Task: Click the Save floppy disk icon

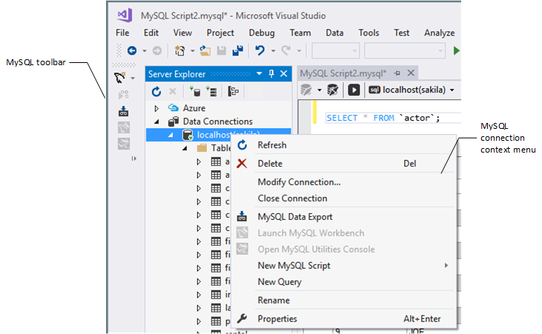Action: tap(221, 51)
